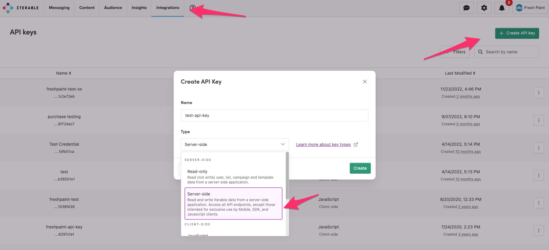Image resolution: width=549 pixels, height=250 pixels.
Task: Open the settings gear icon
Action: (x=484, y=8)
